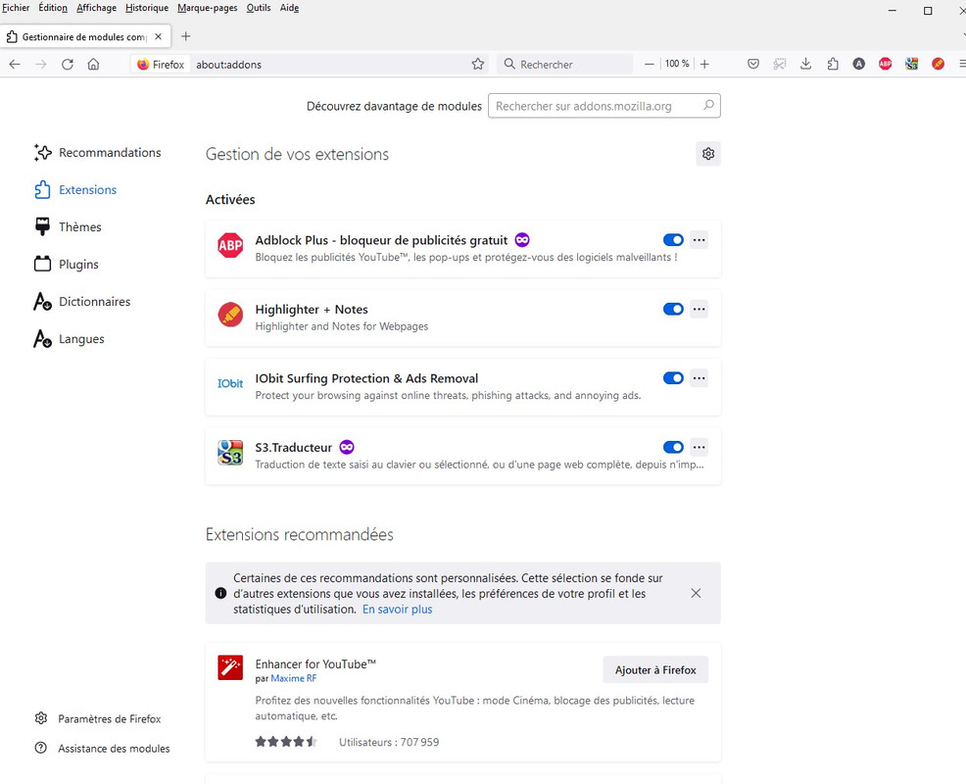Zoom out with the minus button

649,64
